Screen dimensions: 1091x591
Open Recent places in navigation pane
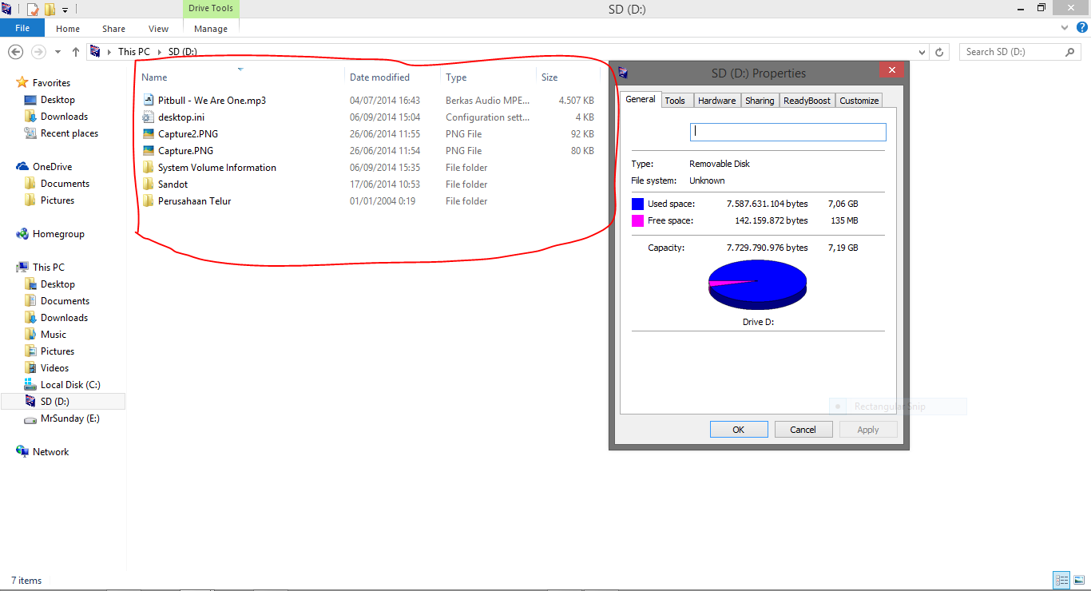click(69, 133)
